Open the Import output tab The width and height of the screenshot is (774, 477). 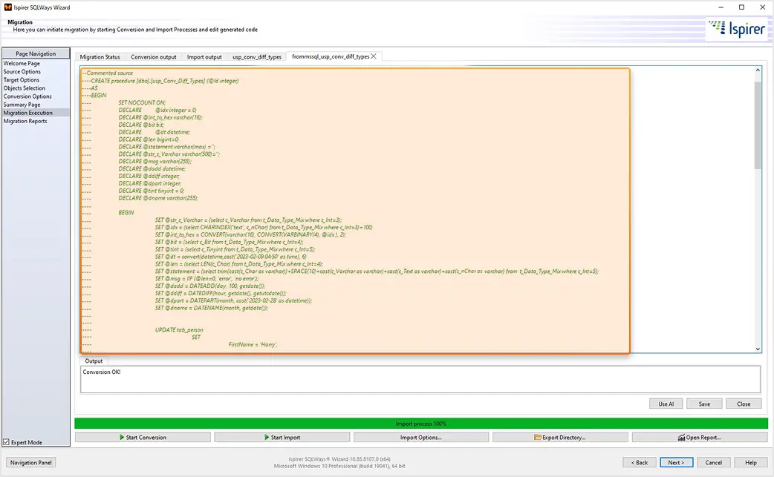(x=204, y=56)
